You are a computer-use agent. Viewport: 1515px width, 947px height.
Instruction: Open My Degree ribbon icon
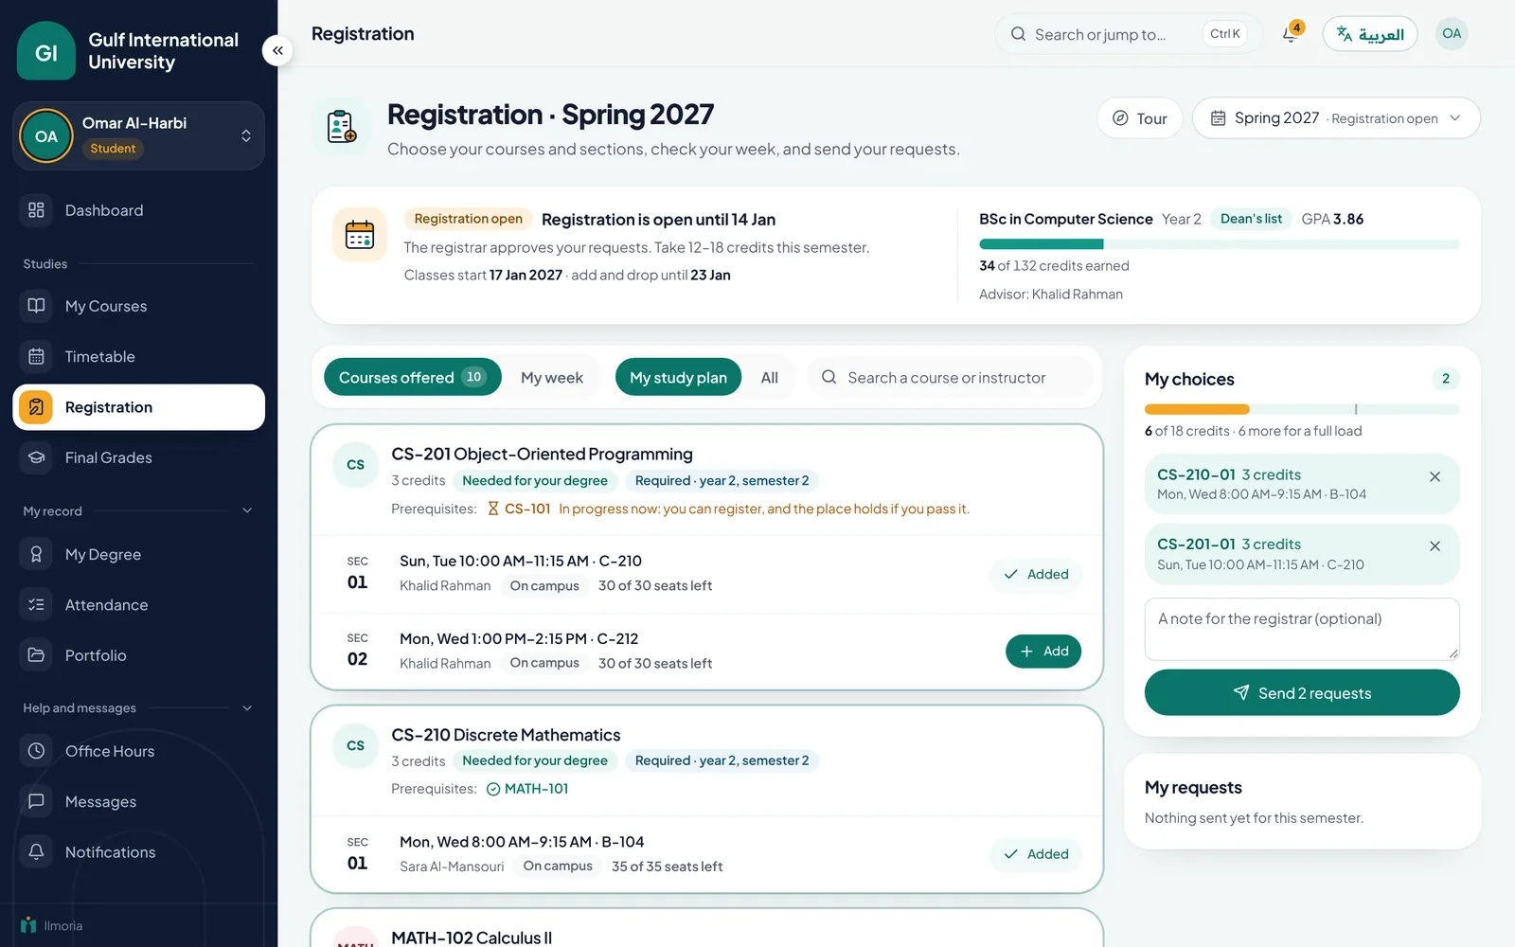pos(36,554)
